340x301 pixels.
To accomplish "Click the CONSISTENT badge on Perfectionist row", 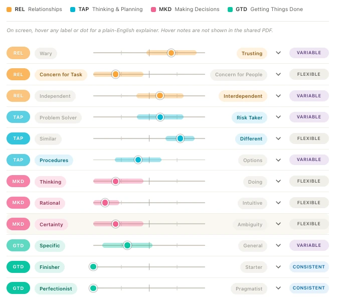I will [x=309, y=288].
